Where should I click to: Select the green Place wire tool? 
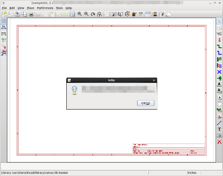pyautogui.click(x=219, y=46)
